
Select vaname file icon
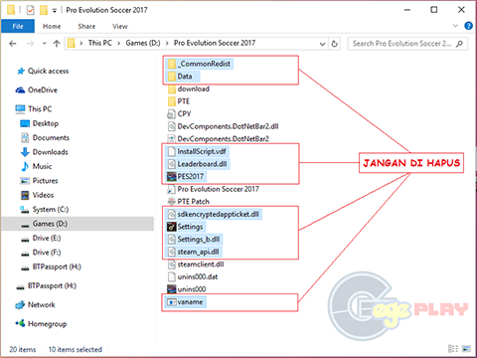(x=171, y=302)
